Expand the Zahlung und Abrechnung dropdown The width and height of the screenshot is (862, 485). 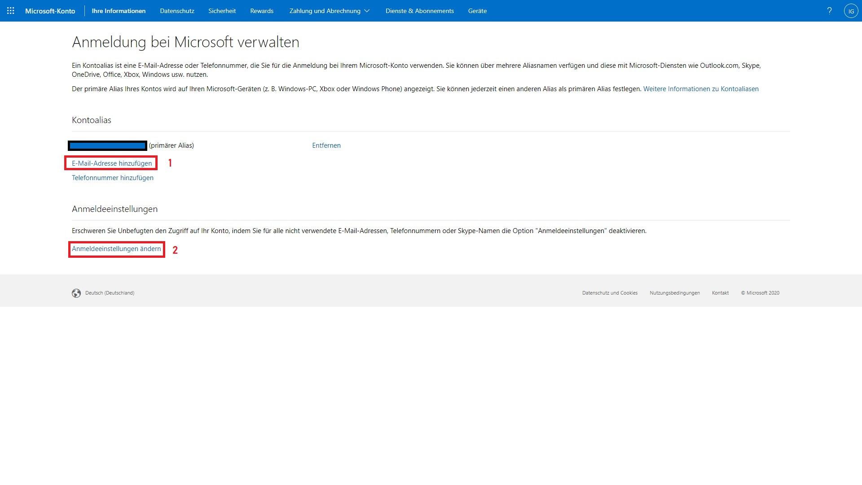pyautogui.click(x=329, y=11)
